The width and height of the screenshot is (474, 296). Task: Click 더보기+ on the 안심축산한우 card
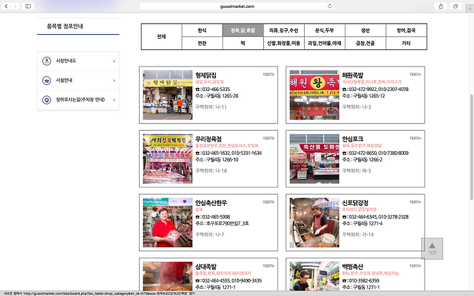(x=269, y=202)
